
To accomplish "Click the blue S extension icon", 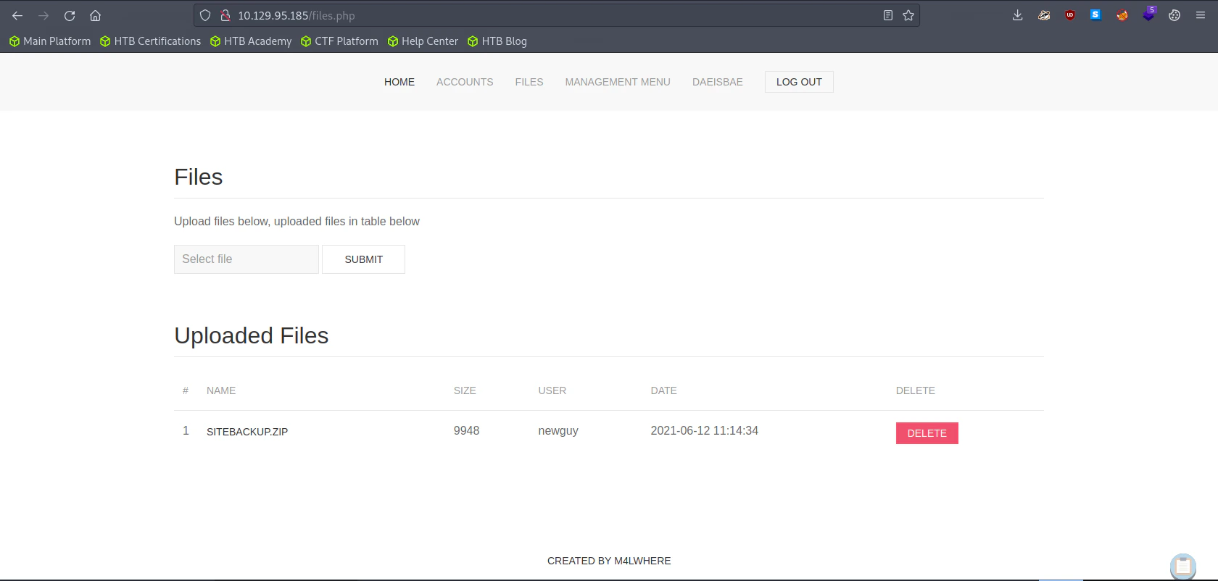I will pos(1095,14).
